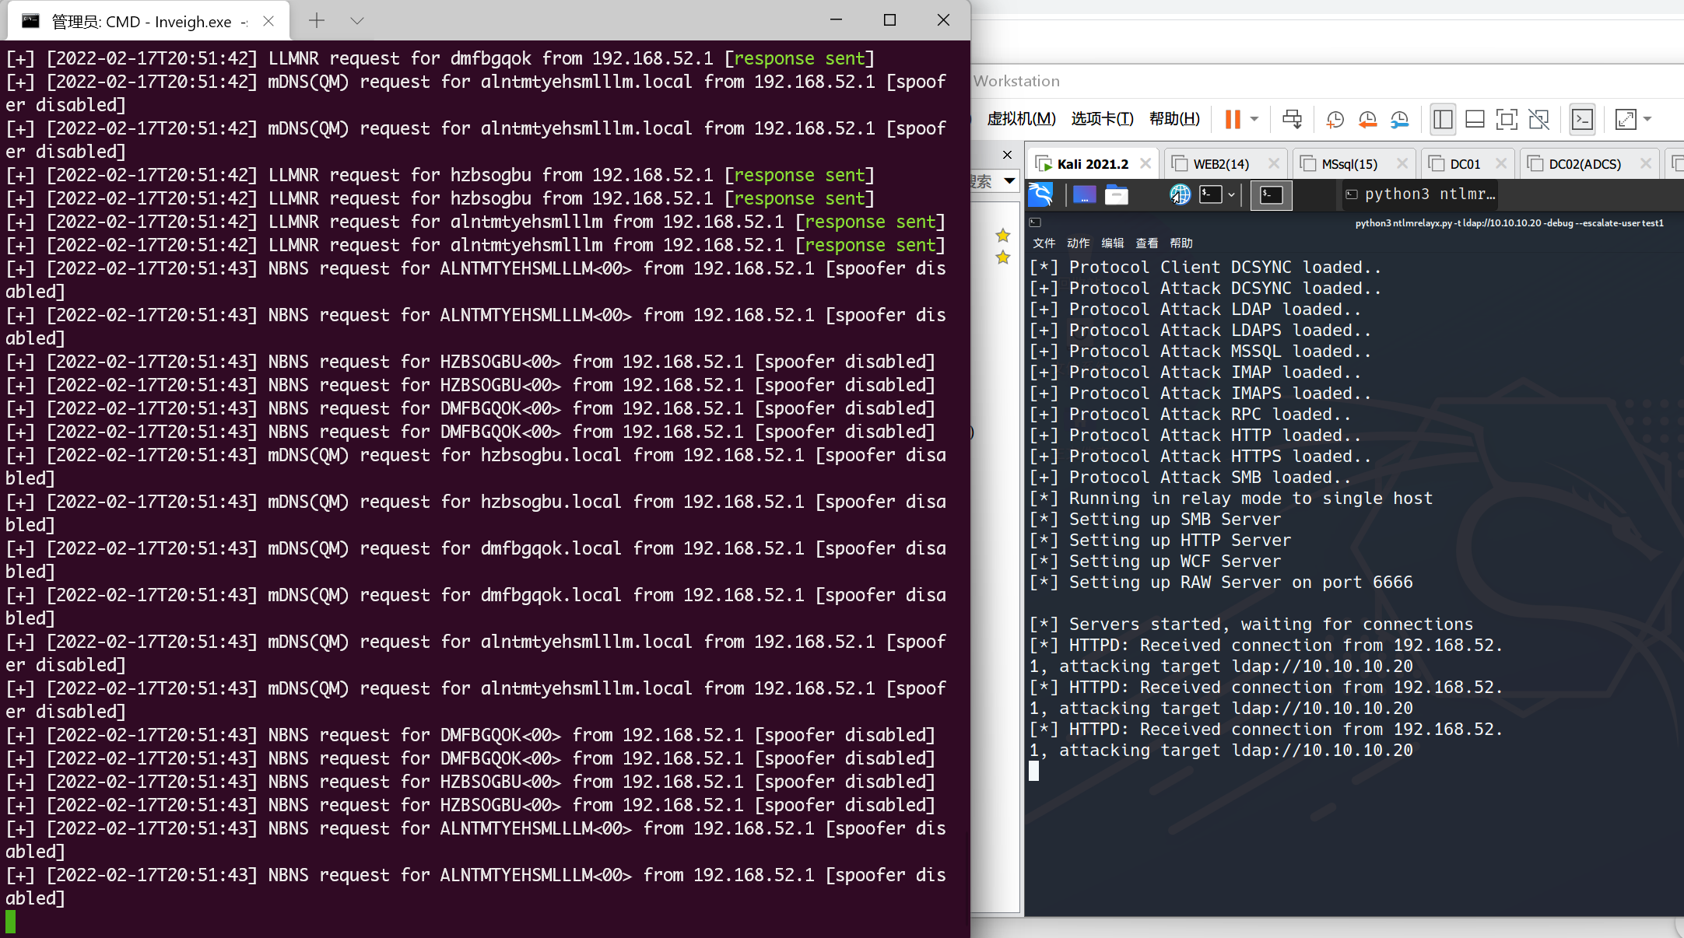Click Send Ctrl+Alt+Del icon in toolbar
1684x938 pixels.
click(1292, 119)
